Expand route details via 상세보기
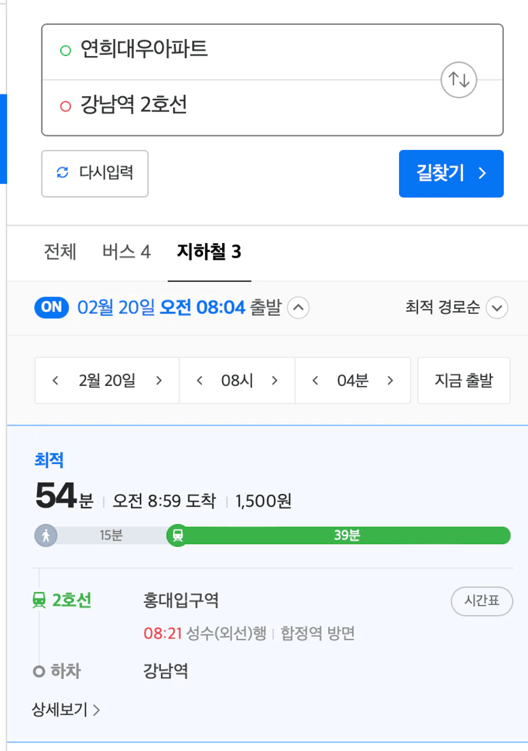The width and height of the screenshot is (528, 751). (66, 710)
